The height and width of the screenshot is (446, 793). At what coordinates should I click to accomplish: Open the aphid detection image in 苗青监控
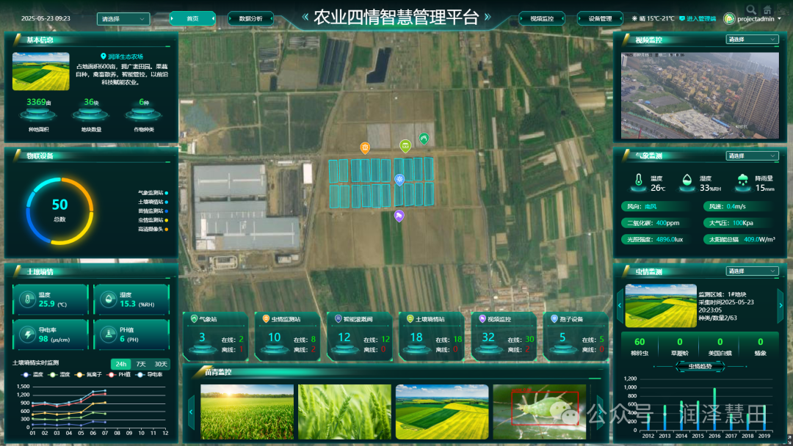coord(539,412)
